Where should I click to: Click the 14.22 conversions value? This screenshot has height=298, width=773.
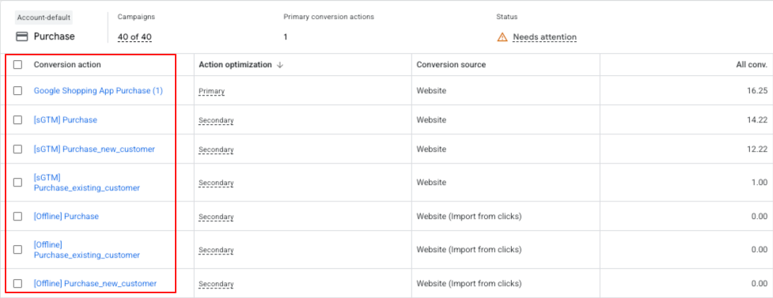click(x=758, y=120)
